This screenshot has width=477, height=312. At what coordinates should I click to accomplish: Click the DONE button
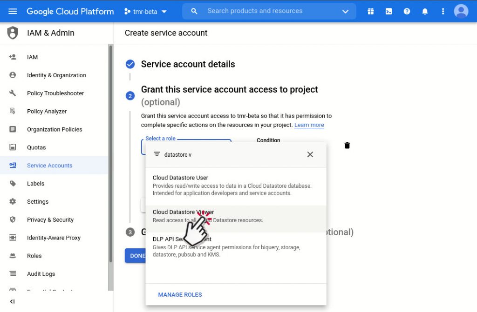click(136, 256)
